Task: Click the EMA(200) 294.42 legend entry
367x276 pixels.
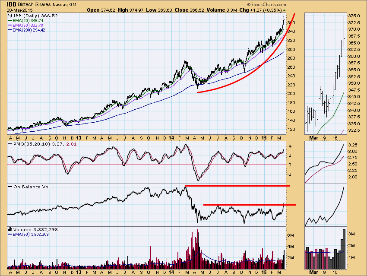Action: pos(27,30)
